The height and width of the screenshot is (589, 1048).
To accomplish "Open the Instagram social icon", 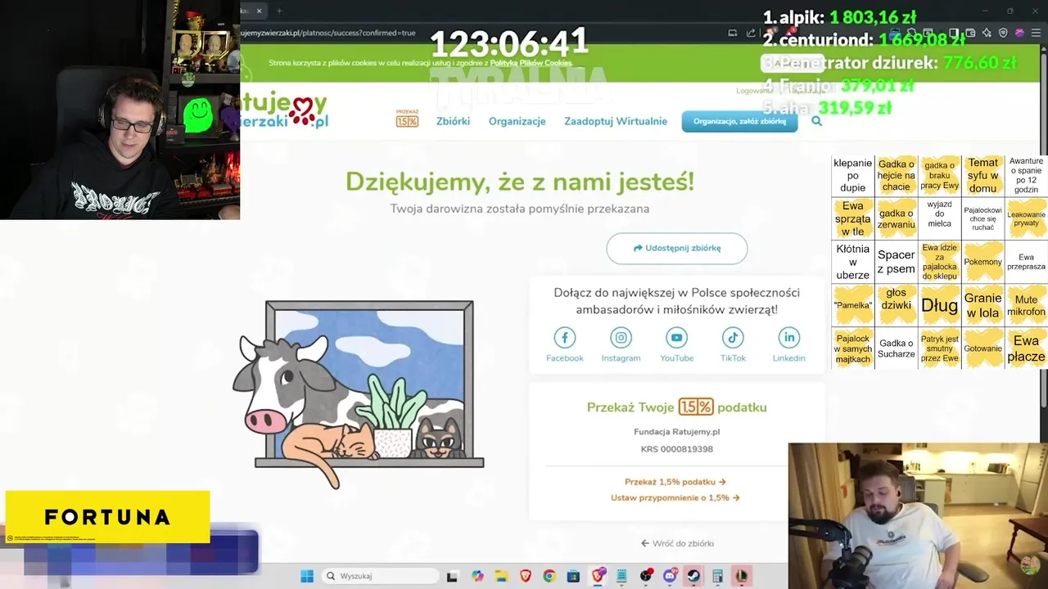I will [x=621, y=337].
